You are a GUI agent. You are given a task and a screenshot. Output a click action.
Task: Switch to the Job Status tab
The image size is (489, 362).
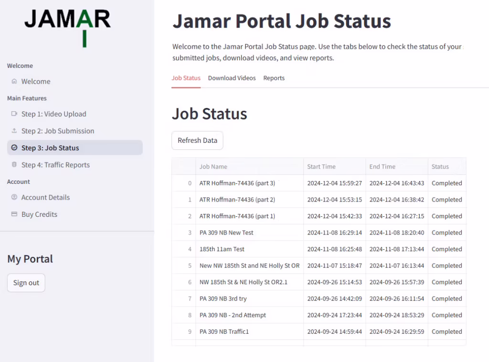click(x=186, y=78)
